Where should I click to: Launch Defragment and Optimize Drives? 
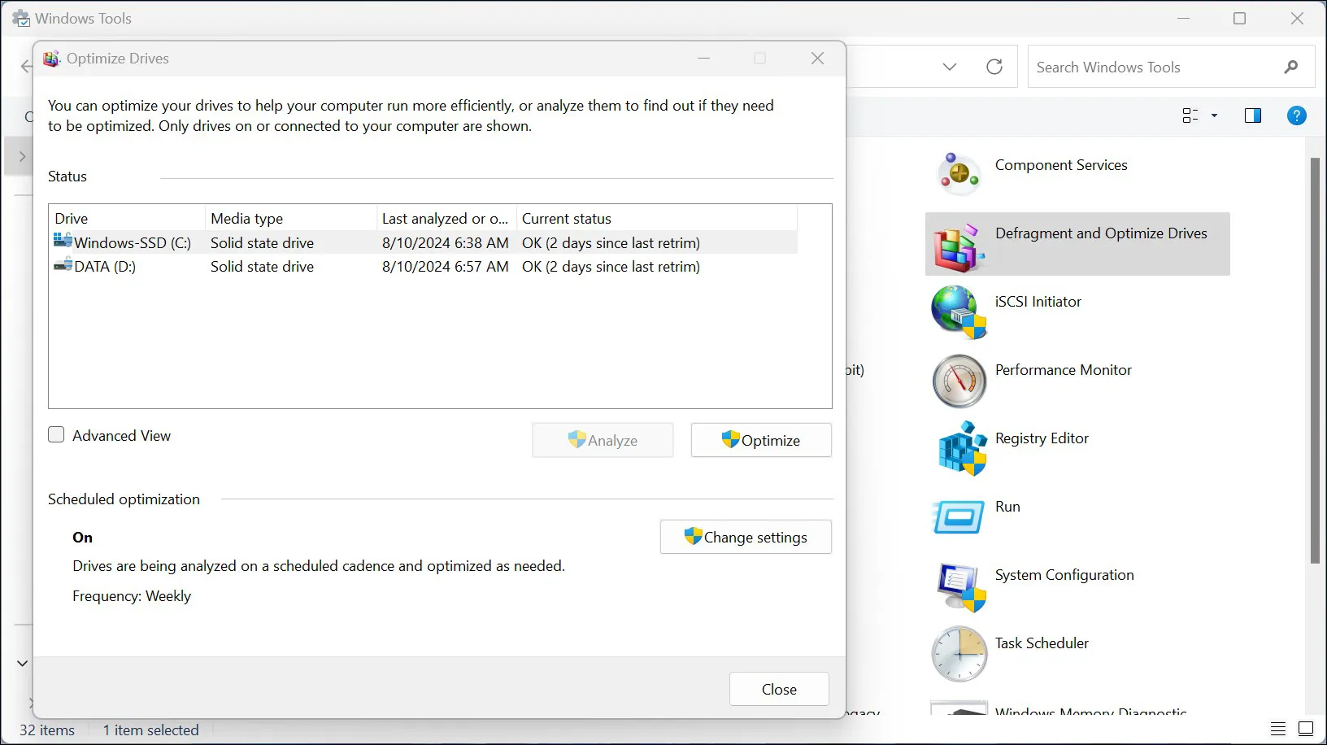1101,233
